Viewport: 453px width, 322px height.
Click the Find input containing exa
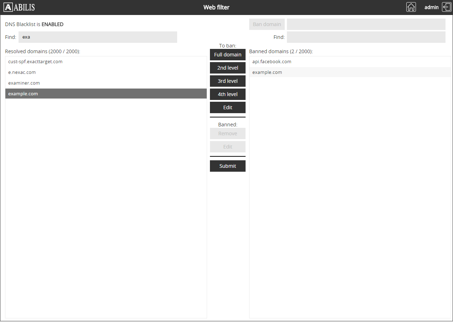[98, 37]
